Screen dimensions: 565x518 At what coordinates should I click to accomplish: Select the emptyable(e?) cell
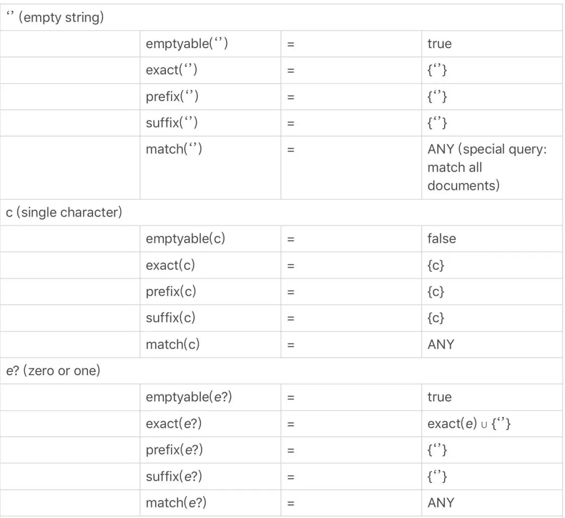[189, 397]
